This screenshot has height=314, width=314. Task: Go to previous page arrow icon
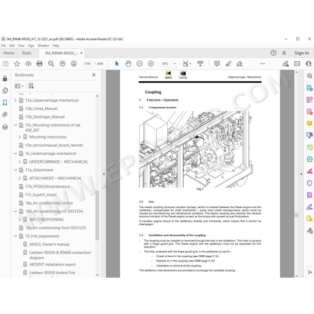(x=62, y=64)
